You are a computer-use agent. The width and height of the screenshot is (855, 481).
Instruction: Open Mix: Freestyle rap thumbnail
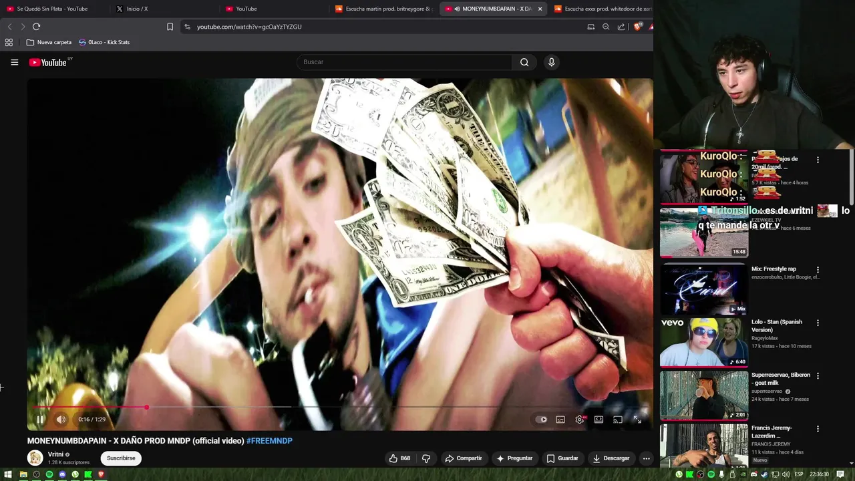(x=704, y=289)
